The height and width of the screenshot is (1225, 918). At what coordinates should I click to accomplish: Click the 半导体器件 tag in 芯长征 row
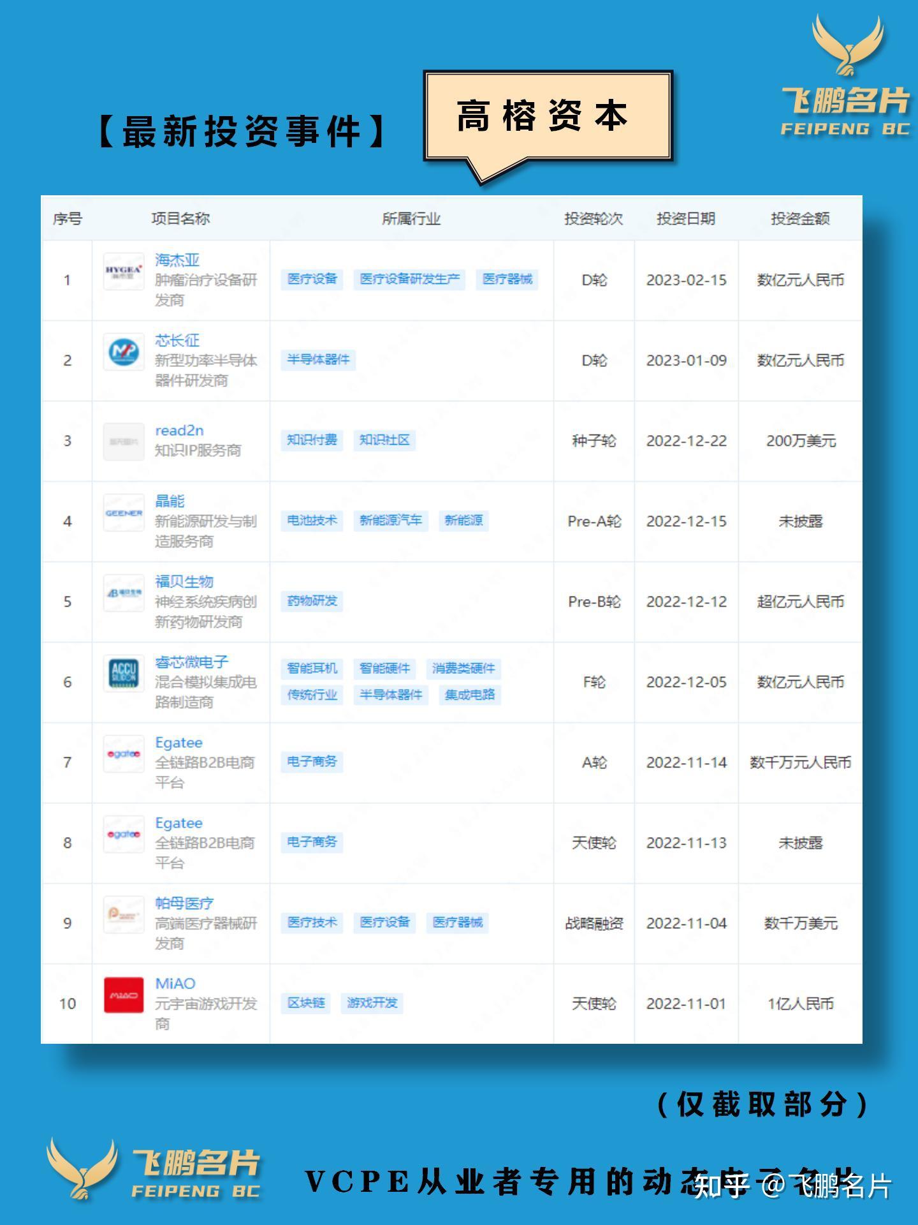click(318, 360)
